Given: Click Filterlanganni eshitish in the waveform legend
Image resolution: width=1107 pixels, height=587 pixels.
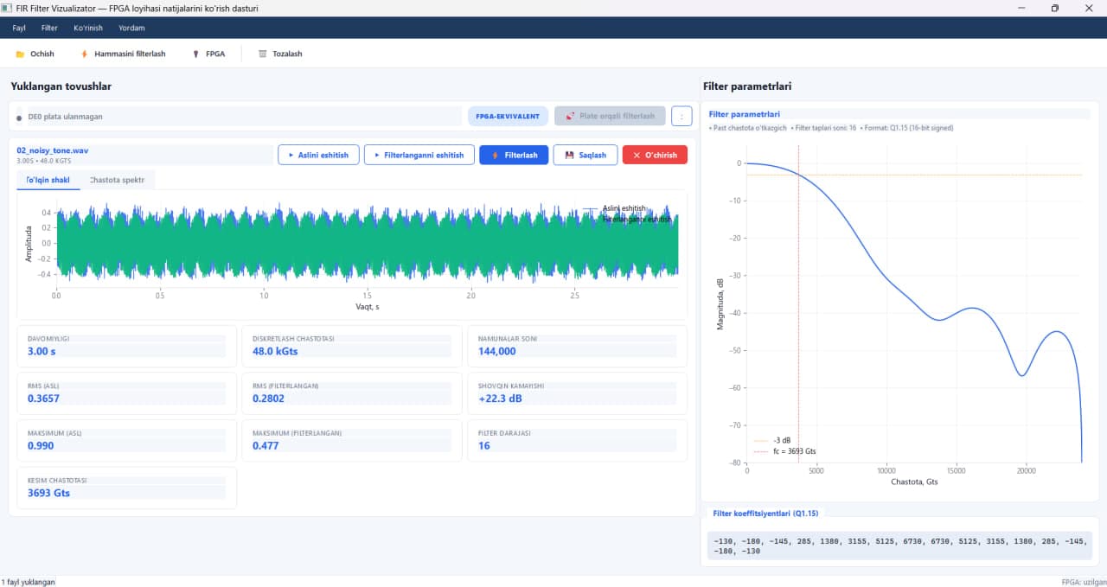Looking at the screenshot, I should pos(637,219).
